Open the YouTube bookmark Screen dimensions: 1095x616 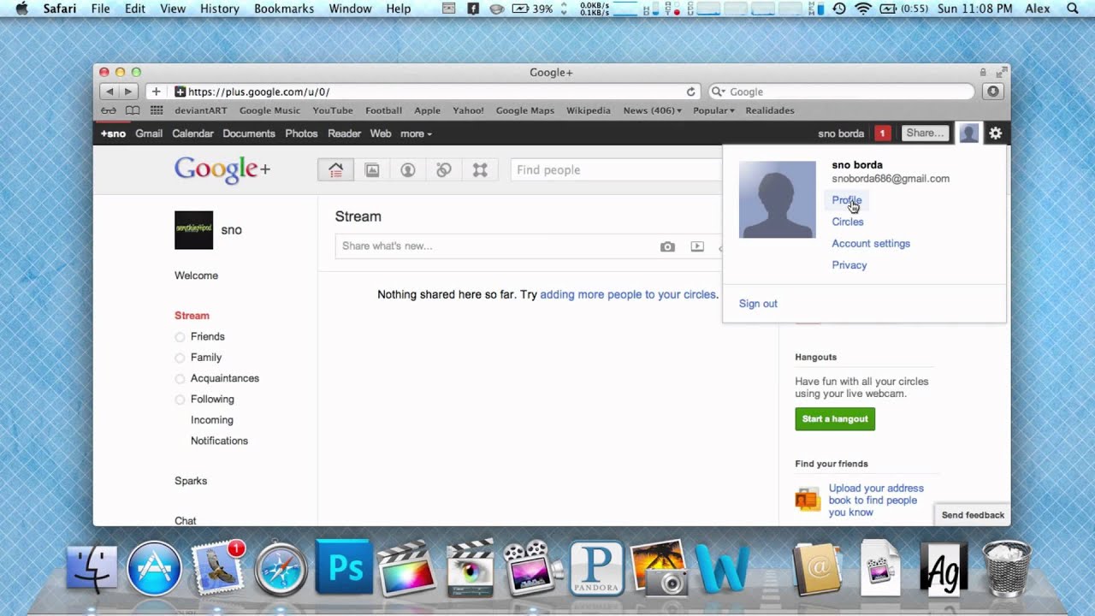tap(333, 110)
